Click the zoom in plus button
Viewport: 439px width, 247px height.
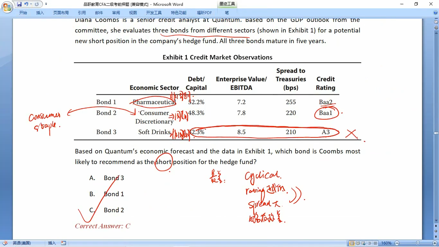[x=435, y=243]
